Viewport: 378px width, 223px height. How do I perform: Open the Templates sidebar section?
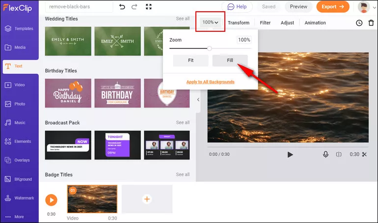tap(19, 28)
